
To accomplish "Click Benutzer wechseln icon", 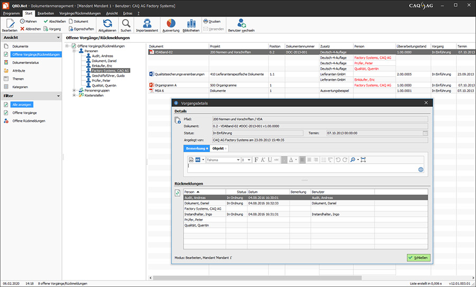I will coord(242,23).
